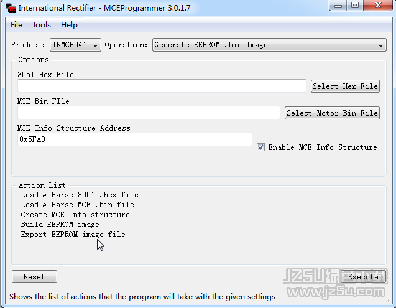
Task: Expand the Product IRMCF341 dropdown
Action: (x=75, y=45)
